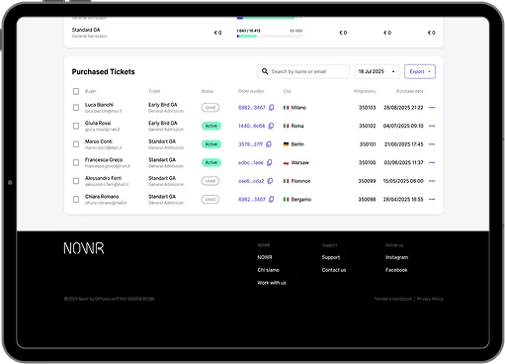Image resolution: width=505 pixels, height=364 pixels.
Task: Copy Chiara Romano's order number
Action: click(271, 199)
